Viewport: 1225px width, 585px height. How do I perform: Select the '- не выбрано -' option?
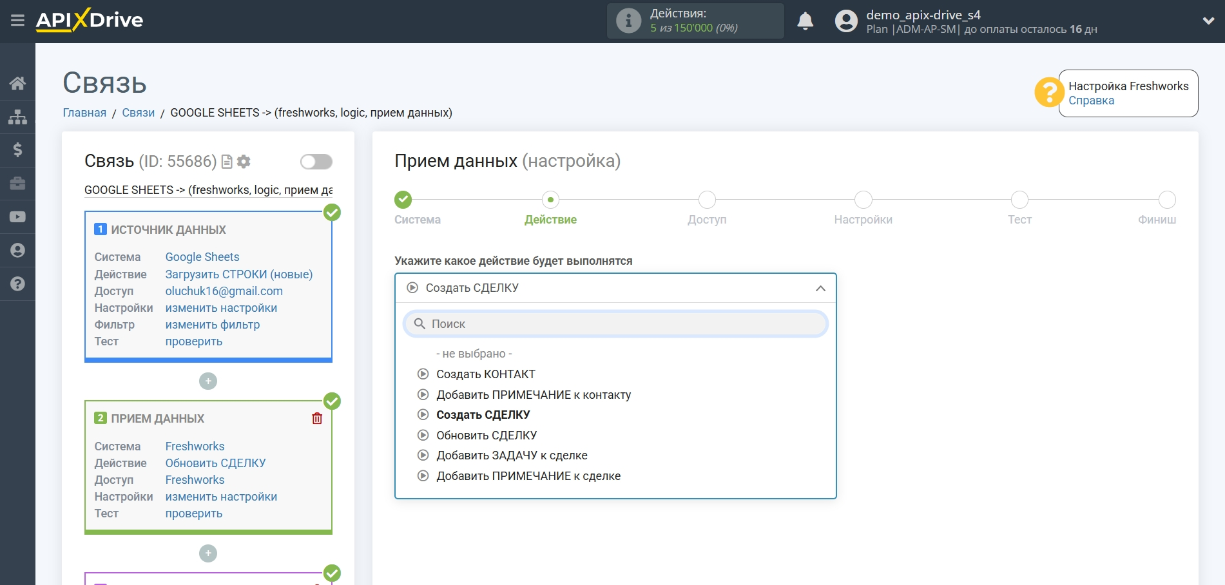click(x=474, y=354)
